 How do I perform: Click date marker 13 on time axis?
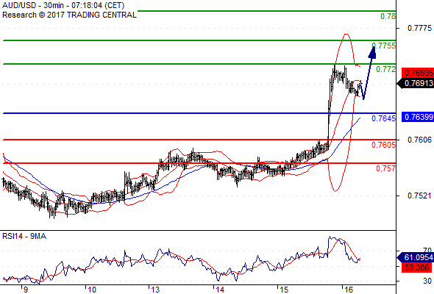click(x=155, y=290)
